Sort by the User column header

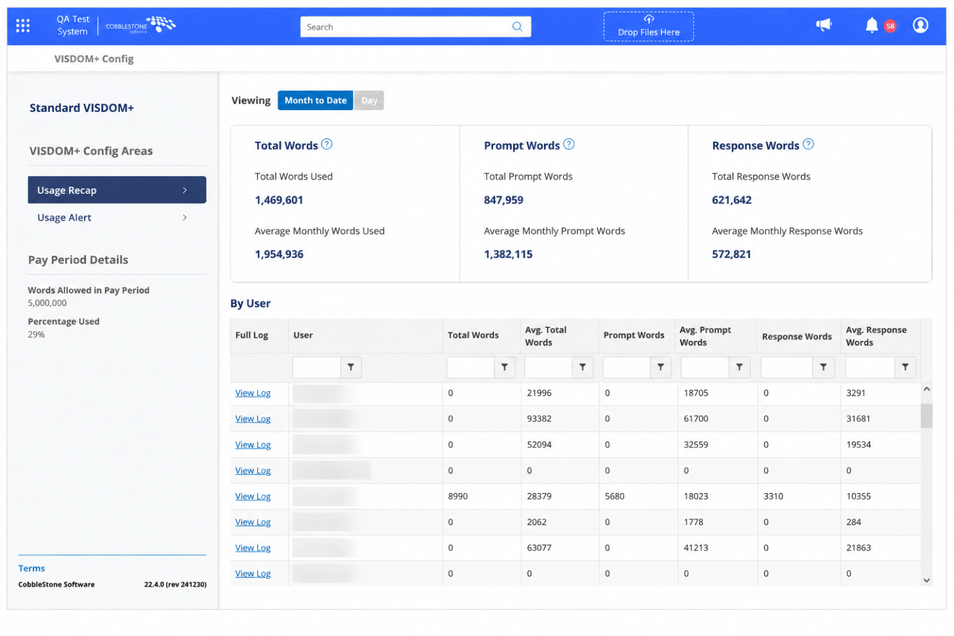pos(303,335)
